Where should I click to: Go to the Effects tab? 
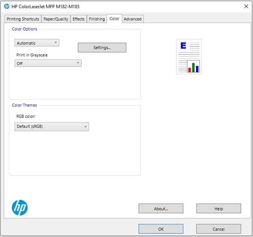[x=78, y=19]
